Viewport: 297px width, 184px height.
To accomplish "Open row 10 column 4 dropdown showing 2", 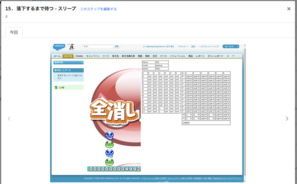I will (211, 115).
